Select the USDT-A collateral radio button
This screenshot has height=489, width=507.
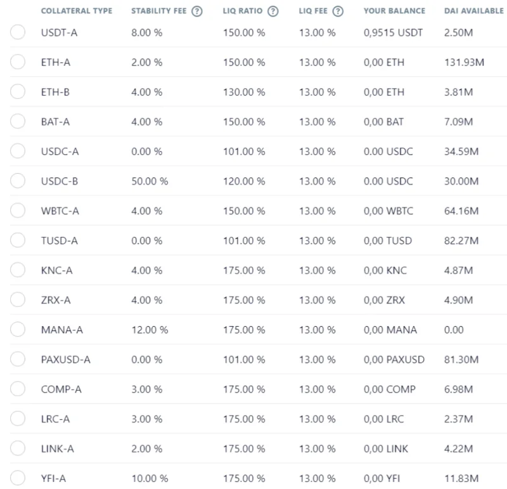(x=18, y=32)
